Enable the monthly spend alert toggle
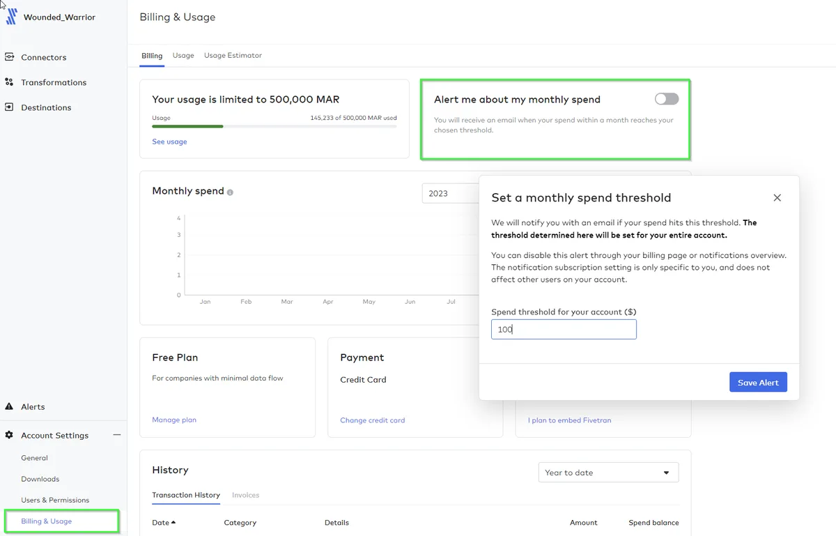The image size is (836, 536). tap(666, 99)
